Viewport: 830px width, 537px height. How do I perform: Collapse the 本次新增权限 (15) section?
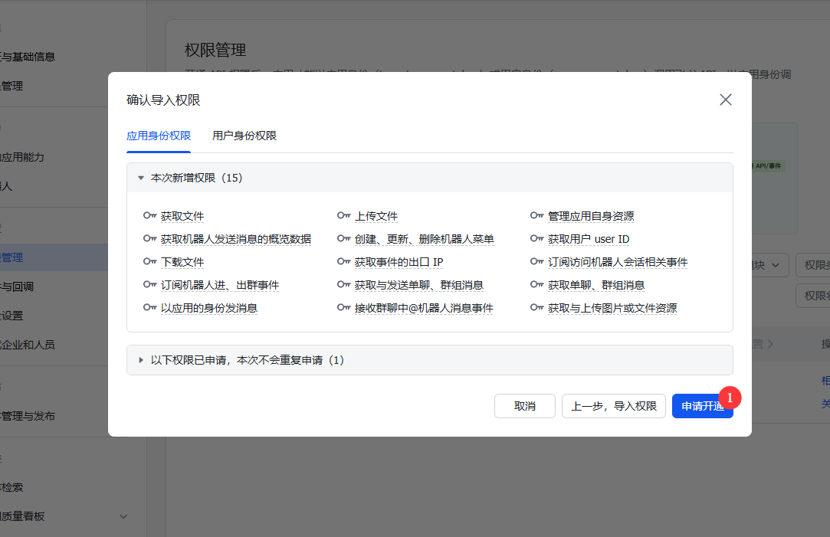coord(141,177)
